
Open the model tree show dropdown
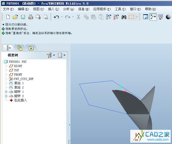61,55
